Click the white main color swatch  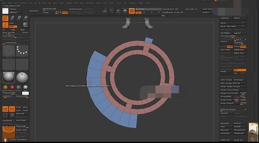click(x=5, y=11)
